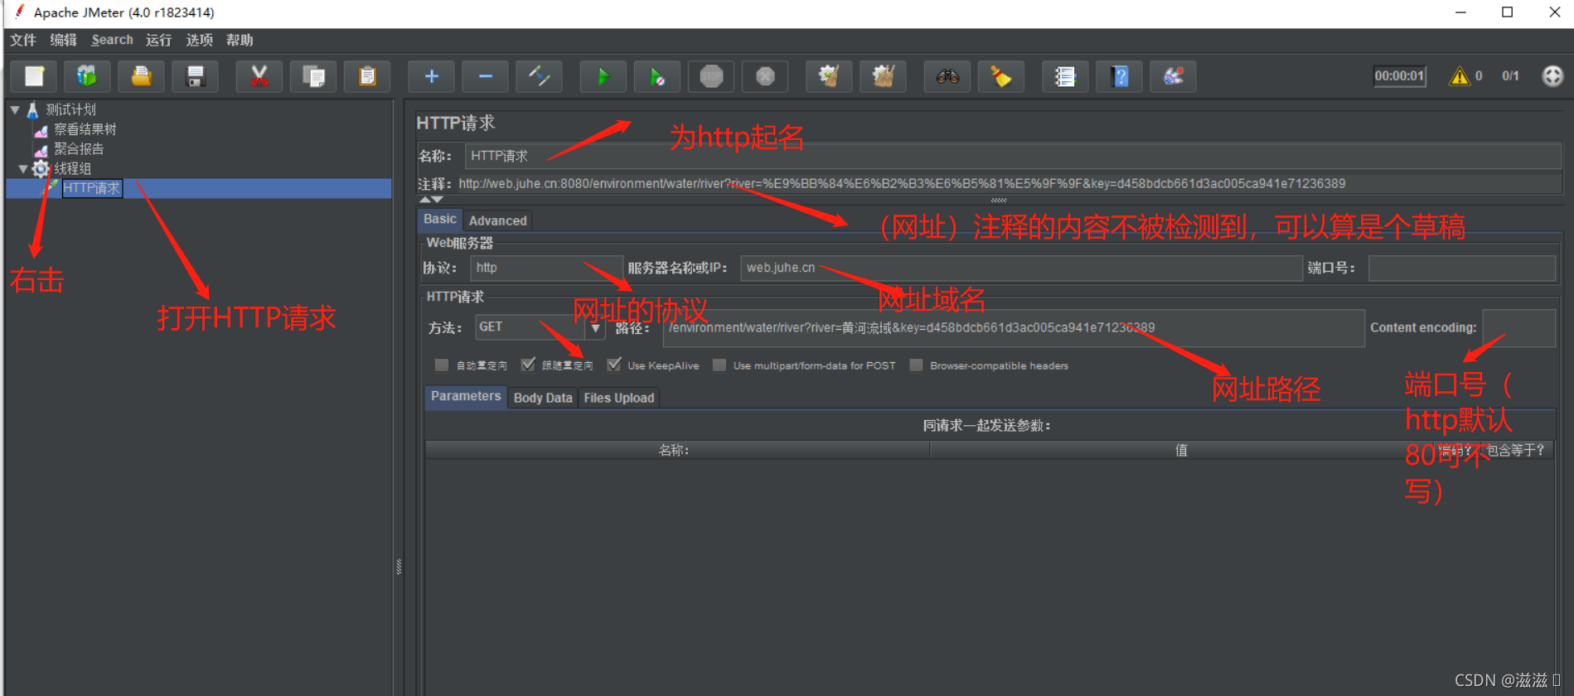Viewport: 1574px width, 696px height.
Task: Open the 运行 menu
Action: [x=158, y=40]
